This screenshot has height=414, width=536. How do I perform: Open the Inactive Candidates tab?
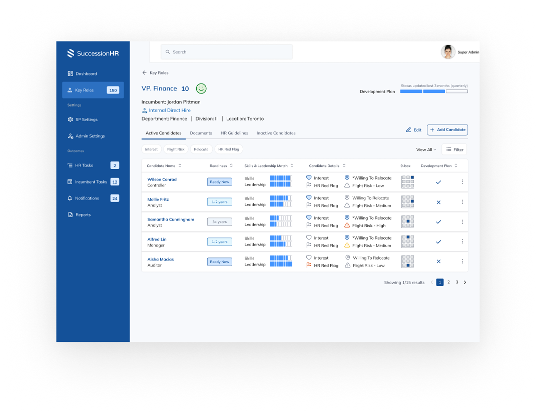pyautogui.click(x=276, y=133)
